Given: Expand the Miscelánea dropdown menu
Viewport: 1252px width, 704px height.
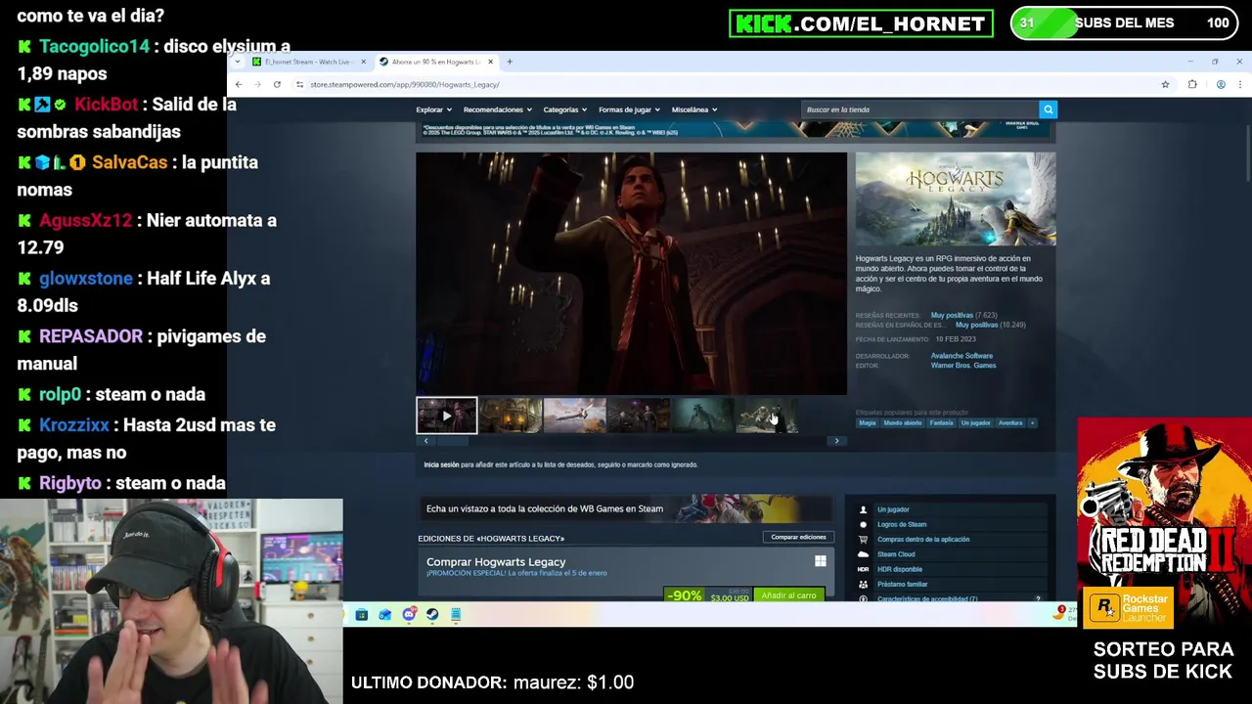Looking at the screenshot, I should 694,110.
